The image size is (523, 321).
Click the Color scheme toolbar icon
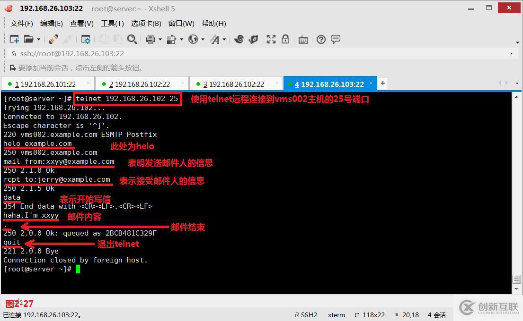171,39
